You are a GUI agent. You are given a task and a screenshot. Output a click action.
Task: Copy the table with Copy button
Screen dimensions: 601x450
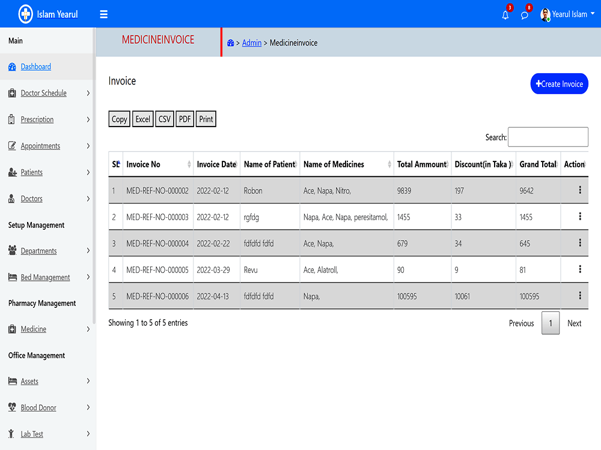click(x=119, y=119)
